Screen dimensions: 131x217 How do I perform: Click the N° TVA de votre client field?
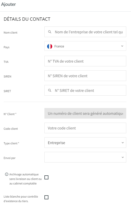[85, 61]
